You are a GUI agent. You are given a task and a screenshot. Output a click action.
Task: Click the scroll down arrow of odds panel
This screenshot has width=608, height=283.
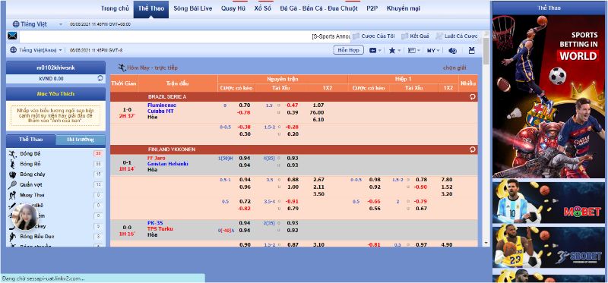pos(486,243)
